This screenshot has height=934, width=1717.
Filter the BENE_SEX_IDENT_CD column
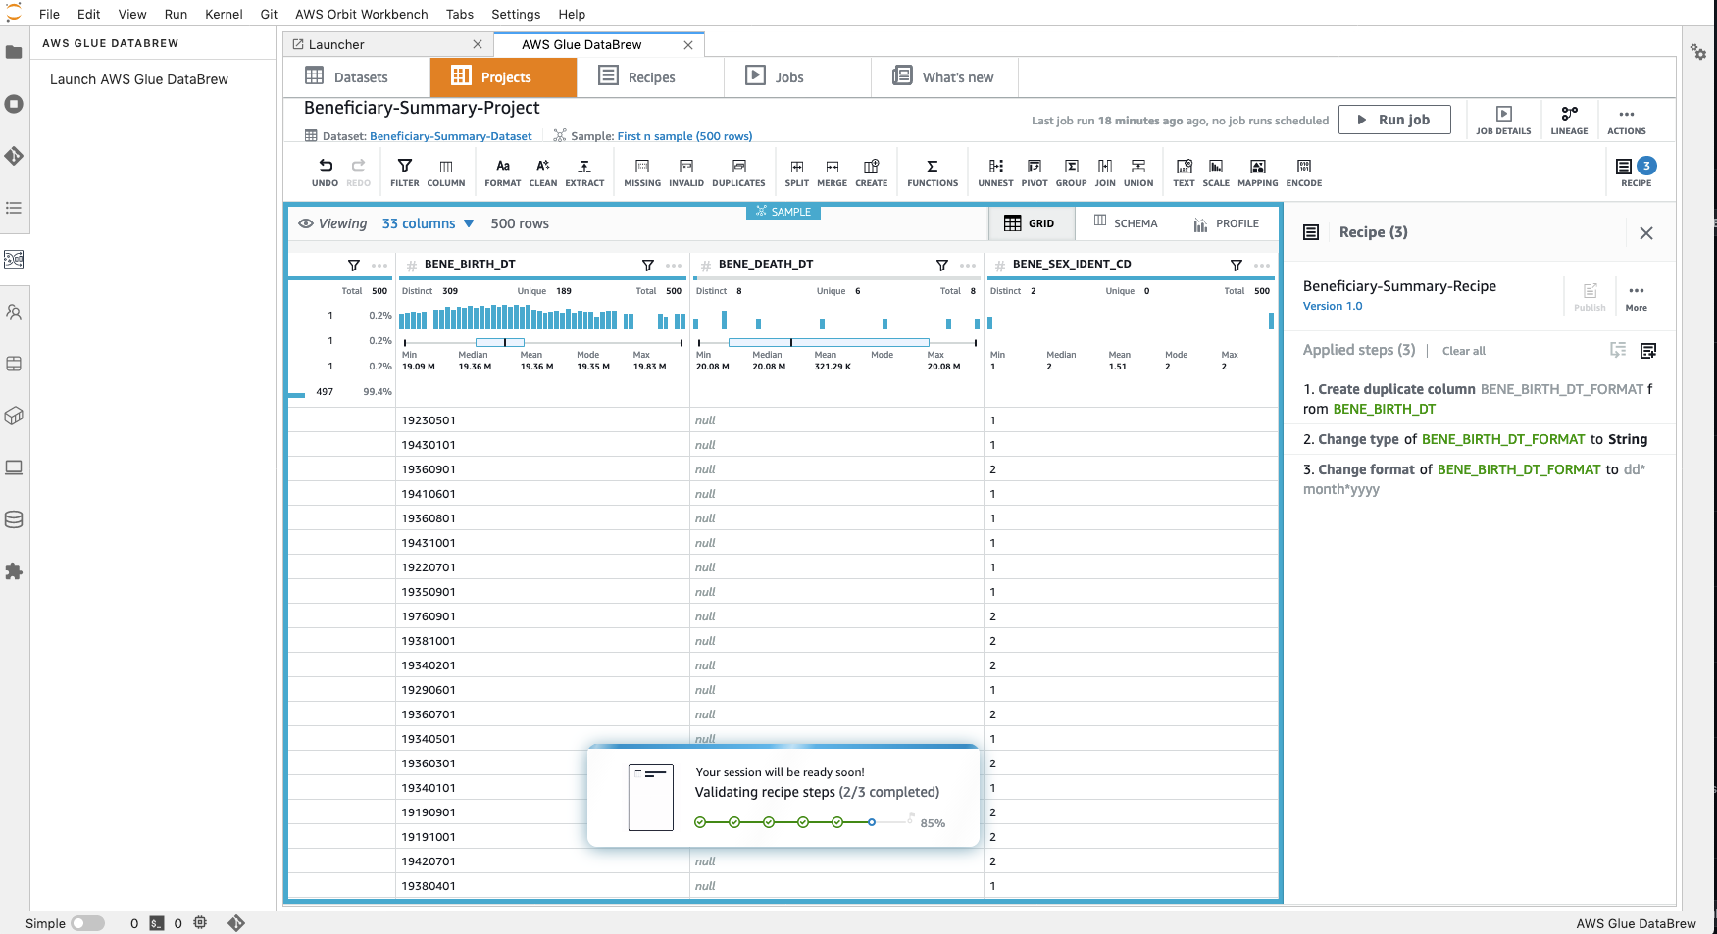click(1237, 266)
